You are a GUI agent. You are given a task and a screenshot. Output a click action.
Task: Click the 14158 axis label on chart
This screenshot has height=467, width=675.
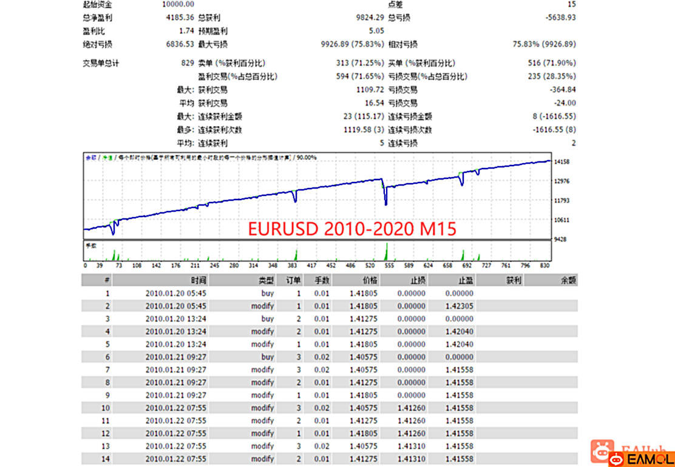click(x=563, y=162)
